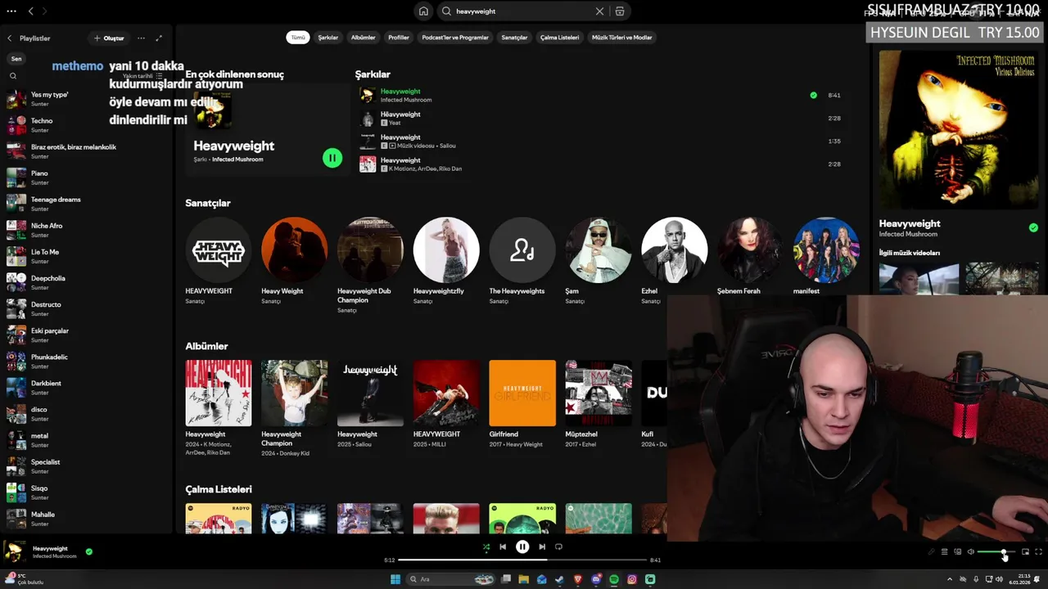Open Yakın tarihli sort dropdown

[x=142, y=76]
